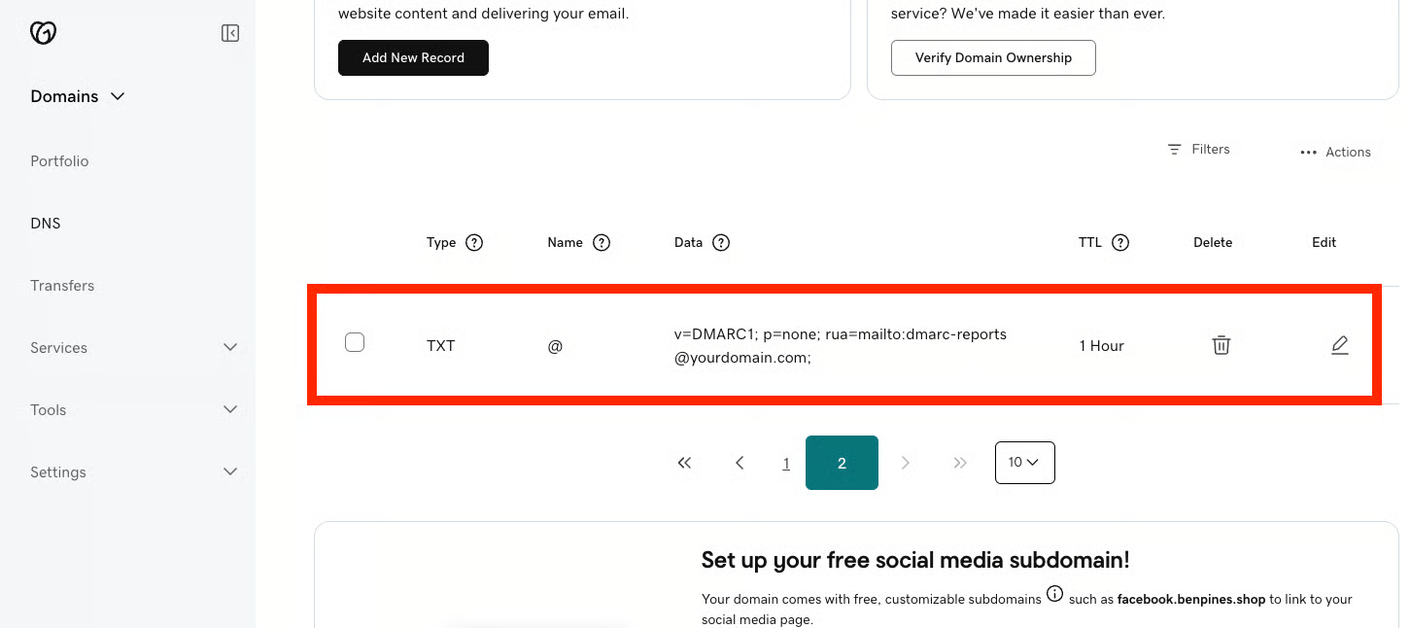Jump to first page with double-arrow icon
The height and width of the screenshot is (628, 1411).
(684, 463)
